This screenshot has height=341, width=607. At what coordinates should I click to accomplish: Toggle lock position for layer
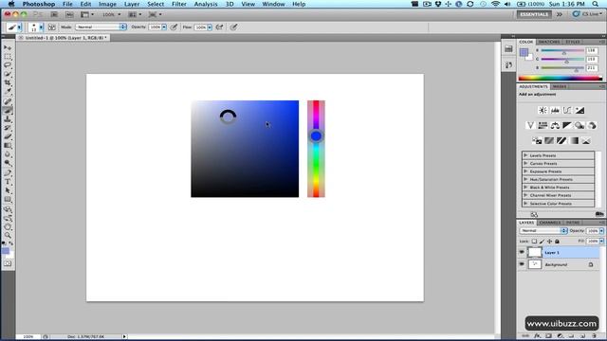pos(549,242)
